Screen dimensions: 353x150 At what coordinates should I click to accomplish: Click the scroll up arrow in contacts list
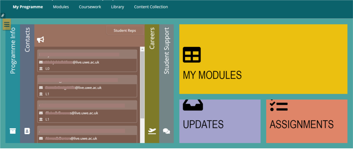pos(142,49)
